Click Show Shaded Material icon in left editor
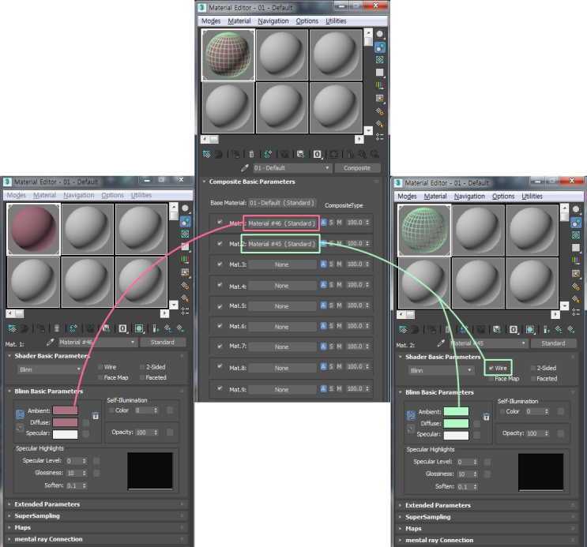 point(139,328)
